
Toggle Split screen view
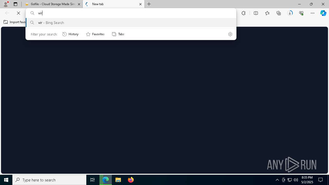(x=256, y=13)
